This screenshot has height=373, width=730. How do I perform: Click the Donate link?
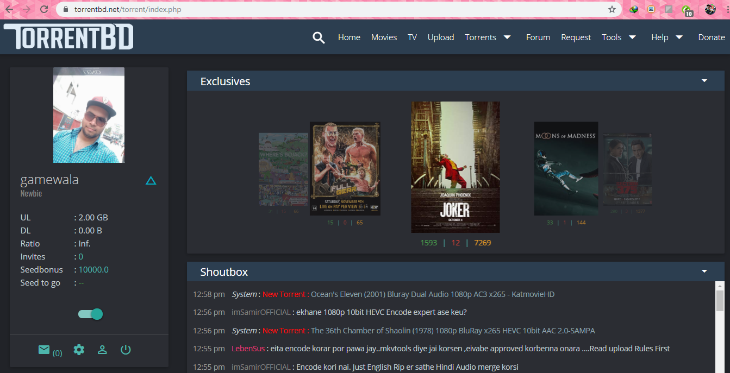click(711, 37)
